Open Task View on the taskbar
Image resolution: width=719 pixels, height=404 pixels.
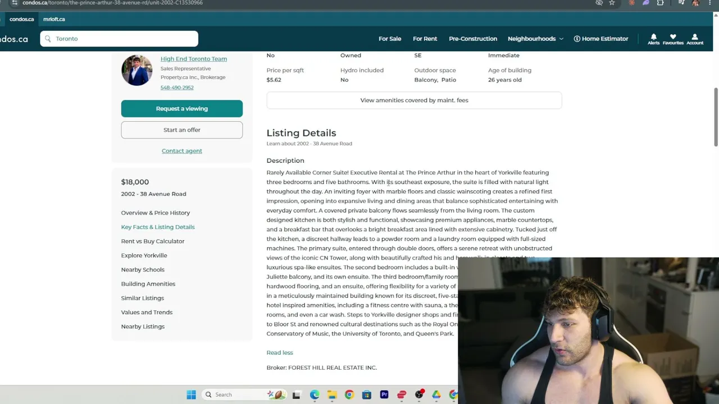[x=296, y=394]
